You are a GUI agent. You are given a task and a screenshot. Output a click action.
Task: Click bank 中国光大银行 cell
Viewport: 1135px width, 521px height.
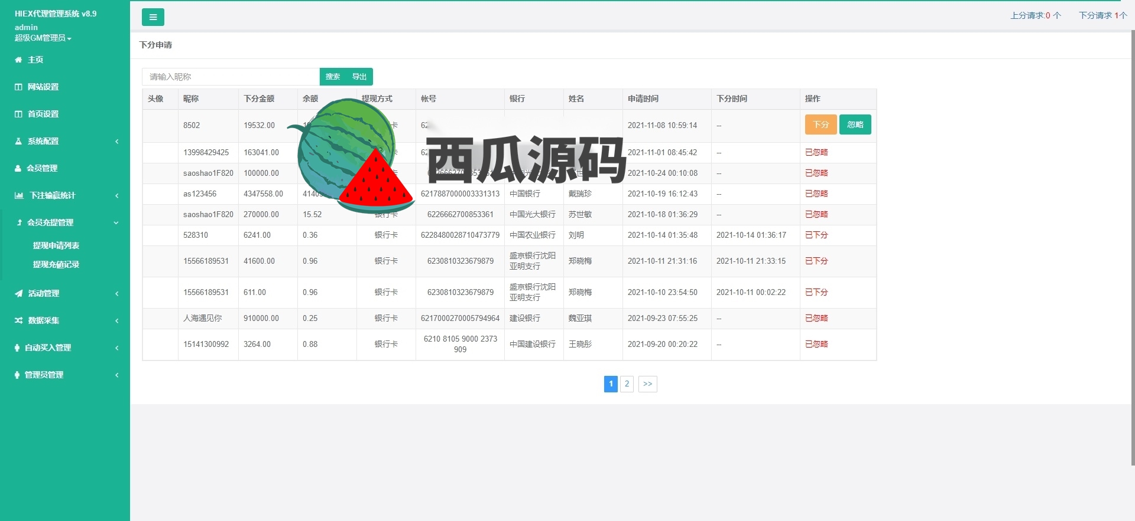point(533,214)
